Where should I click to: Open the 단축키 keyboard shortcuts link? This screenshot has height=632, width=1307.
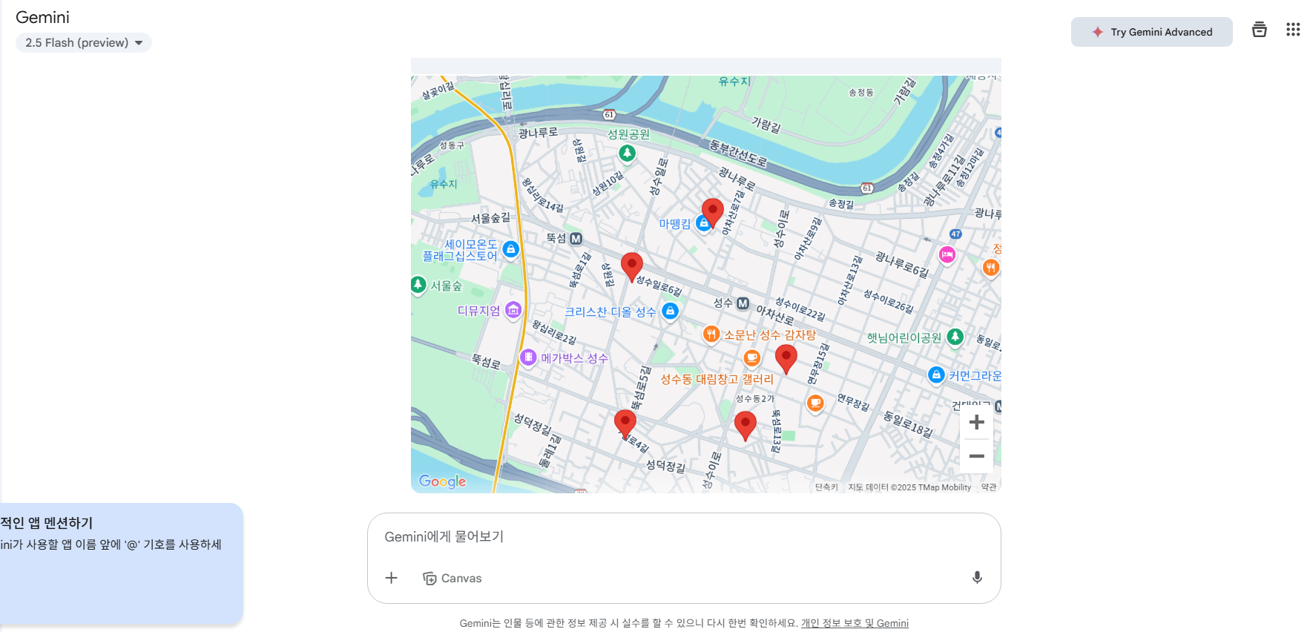[826, 487]
